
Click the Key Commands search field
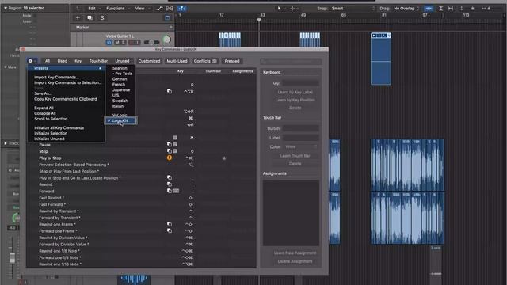291,61
